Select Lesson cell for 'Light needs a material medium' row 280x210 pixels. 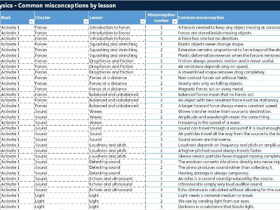click(x=117, y=196)
